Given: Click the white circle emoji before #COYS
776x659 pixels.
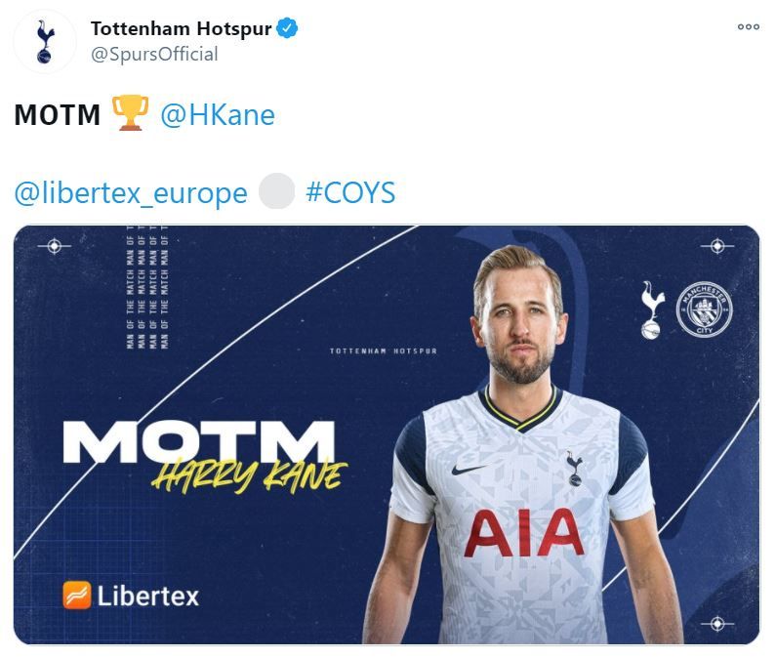Looking at the screenshot, I should (x=276, y=191).
